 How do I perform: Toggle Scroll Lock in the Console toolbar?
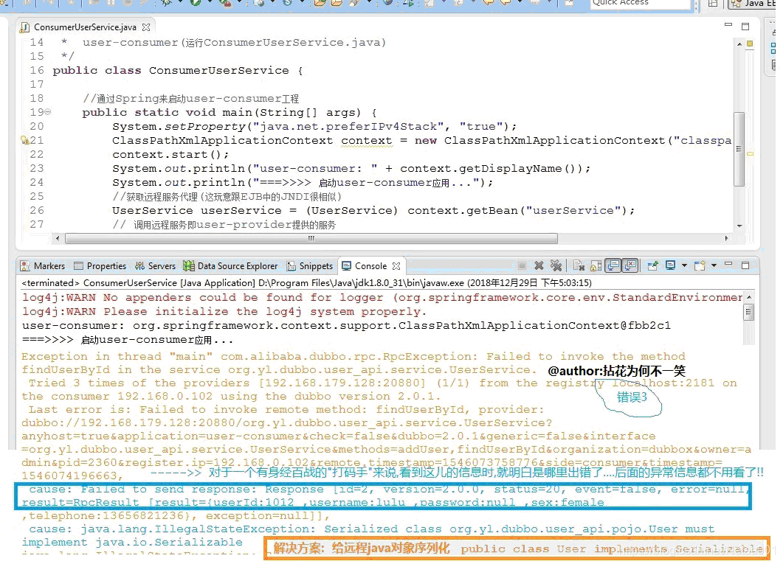tap(596, 266)
